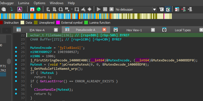Viewport: 203px width, 101px height.
Task: Click 'GetLastError' in line 33
Action: point(52,81)
